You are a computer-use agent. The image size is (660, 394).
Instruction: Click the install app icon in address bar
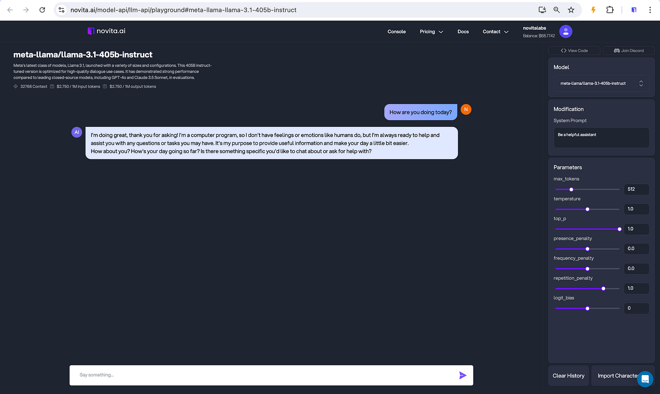point(542,10)
